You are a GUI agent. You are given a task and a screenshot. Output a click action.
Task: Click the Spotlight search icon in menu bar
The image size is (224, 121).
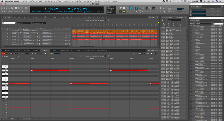pyautogui.click(x=213, y=1)
